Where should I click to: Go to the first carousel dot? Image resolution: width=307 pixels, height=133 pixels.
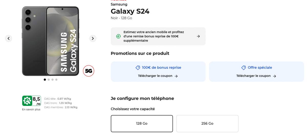click(x=45, y=80)
